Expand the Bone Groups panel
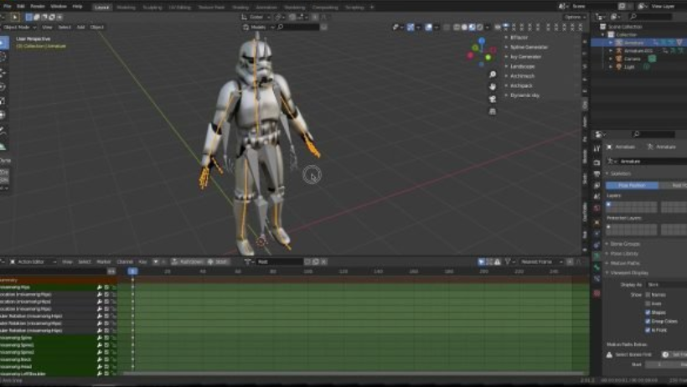The height and width of the screenshot is (387, 687). coord(625,244)
